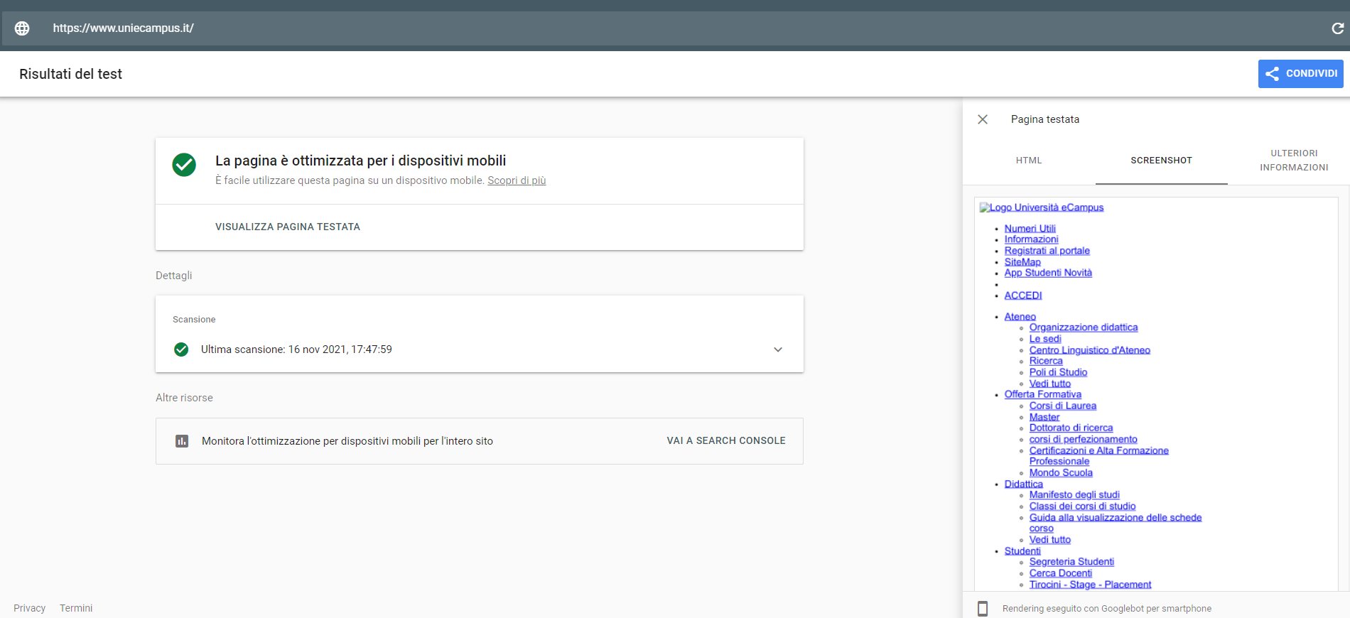
Task: Click the green check beside Ultima scansione
Action: pyautogui.click(x=181, y=349)
